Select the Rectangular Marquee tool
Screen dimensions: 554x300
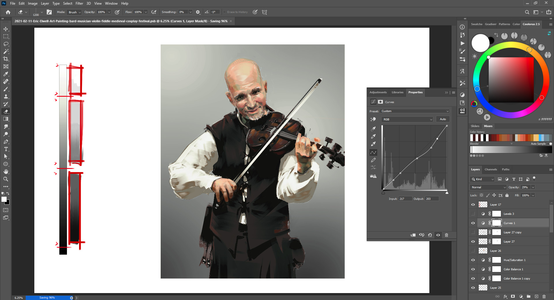pyautogui.click(x=6, y=36)
